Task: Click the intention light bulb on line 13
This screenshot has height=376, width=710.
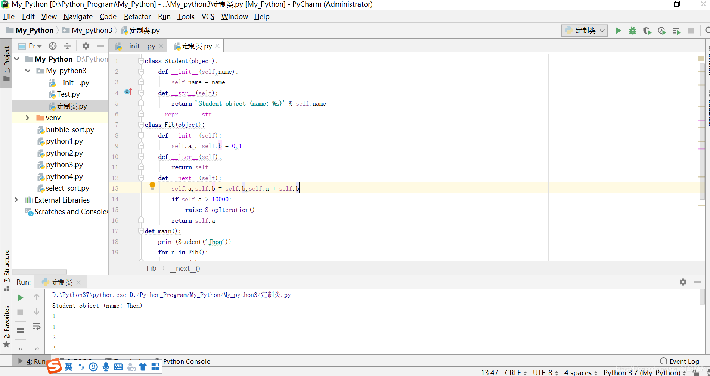Action: click(x=152, y=186)
